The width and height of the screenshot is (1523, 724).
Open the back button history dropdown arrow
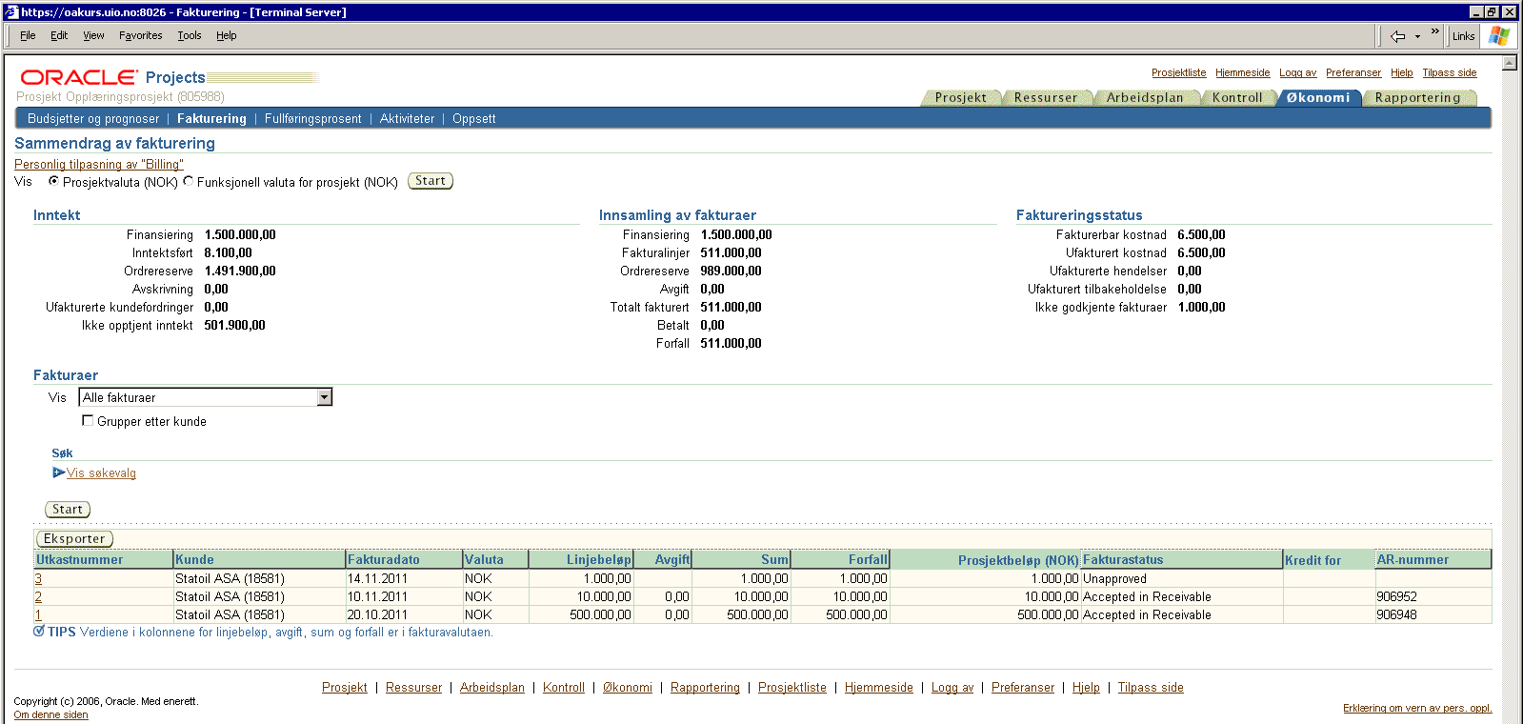coord(1417,36)
